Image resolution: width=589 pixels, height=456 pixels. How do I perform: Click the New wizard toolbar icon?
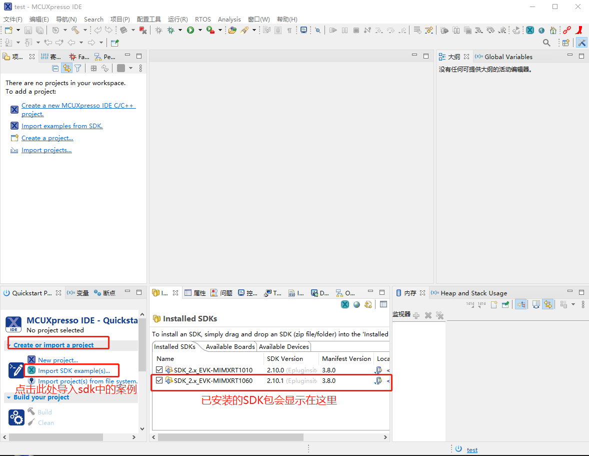[x=8, y=30]
